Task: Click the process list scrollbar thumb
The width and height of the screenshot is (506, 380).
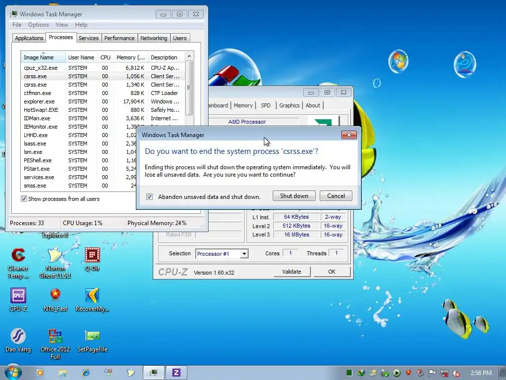Action: [x=189, y=88]
